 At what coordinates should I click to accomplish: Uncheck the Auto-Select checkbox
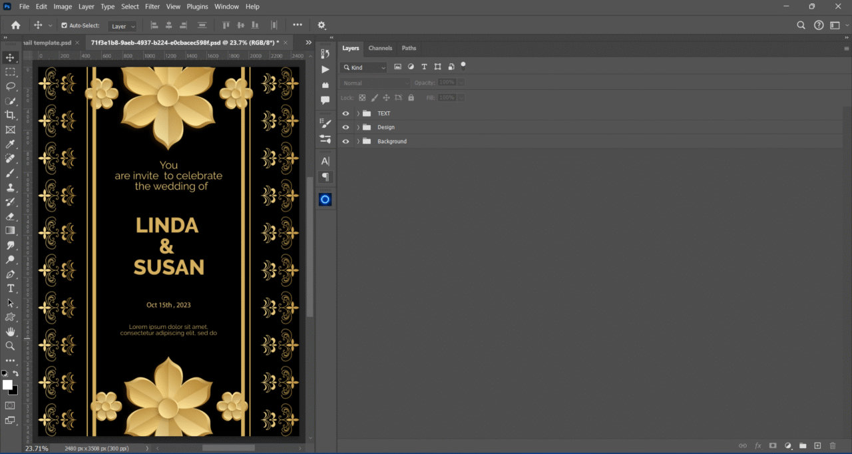(x=64, y=25)
